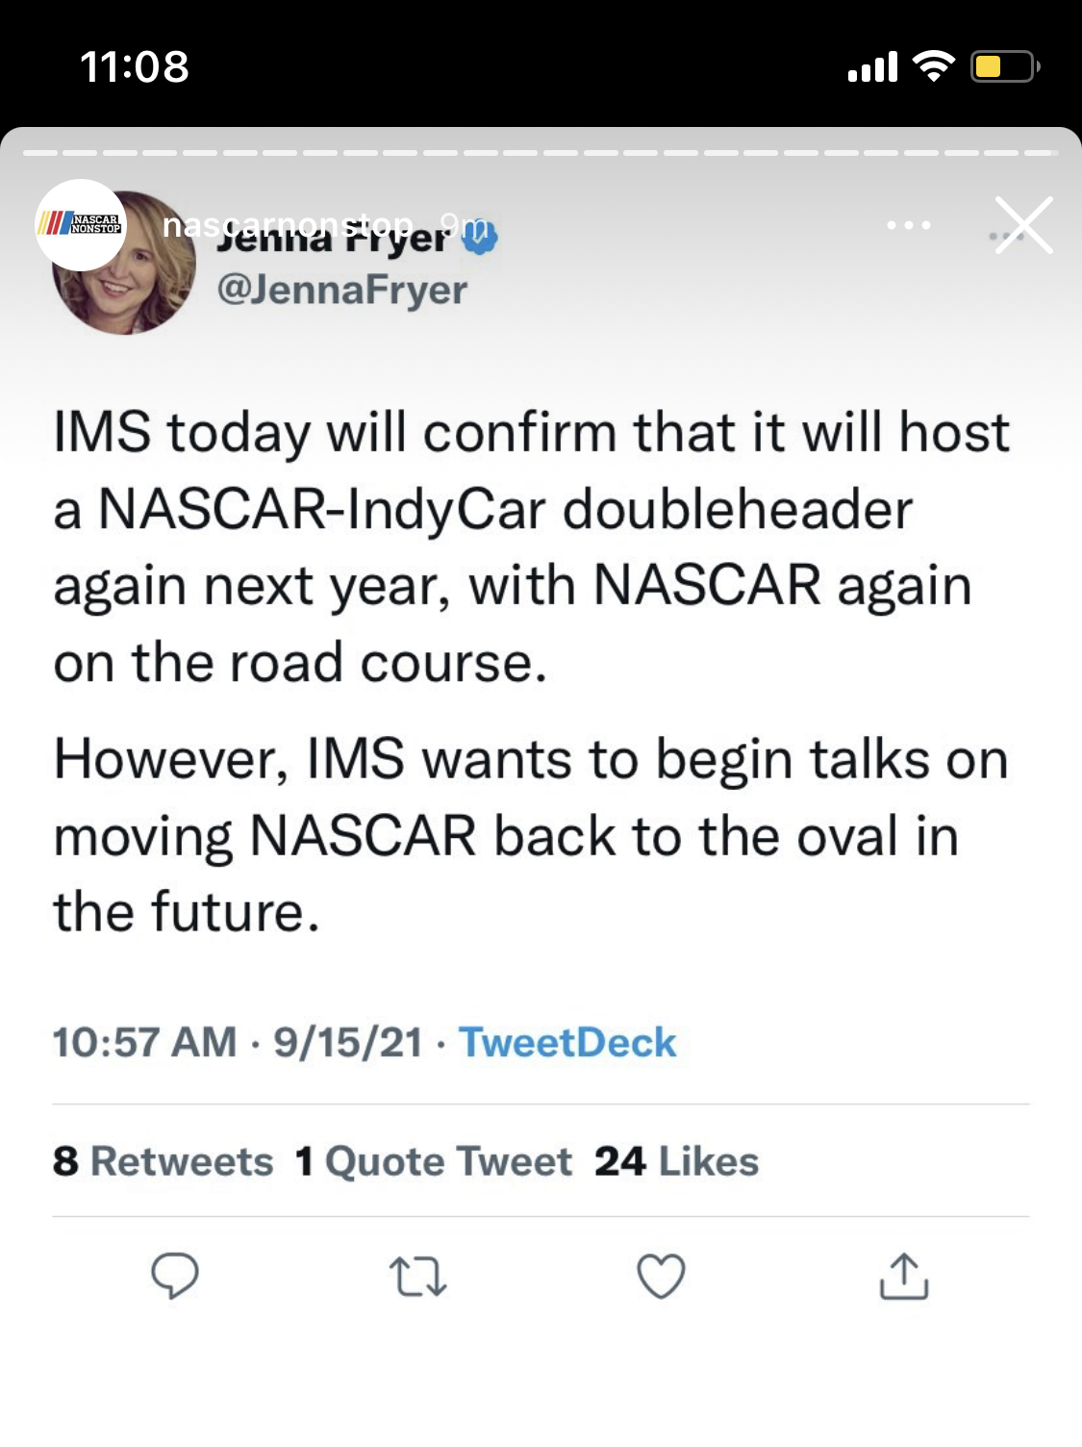
Task: View the 8 Retweets list
Action: click(164, 1161)
